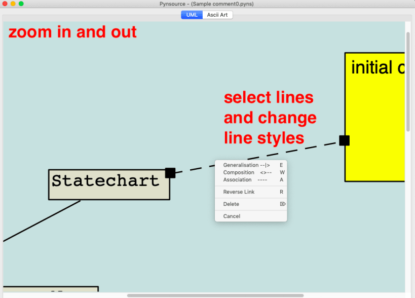This screenshot has width=415, height=298.
Task: Dismiss the line style menu with Cancel
Action: [231, 216]
